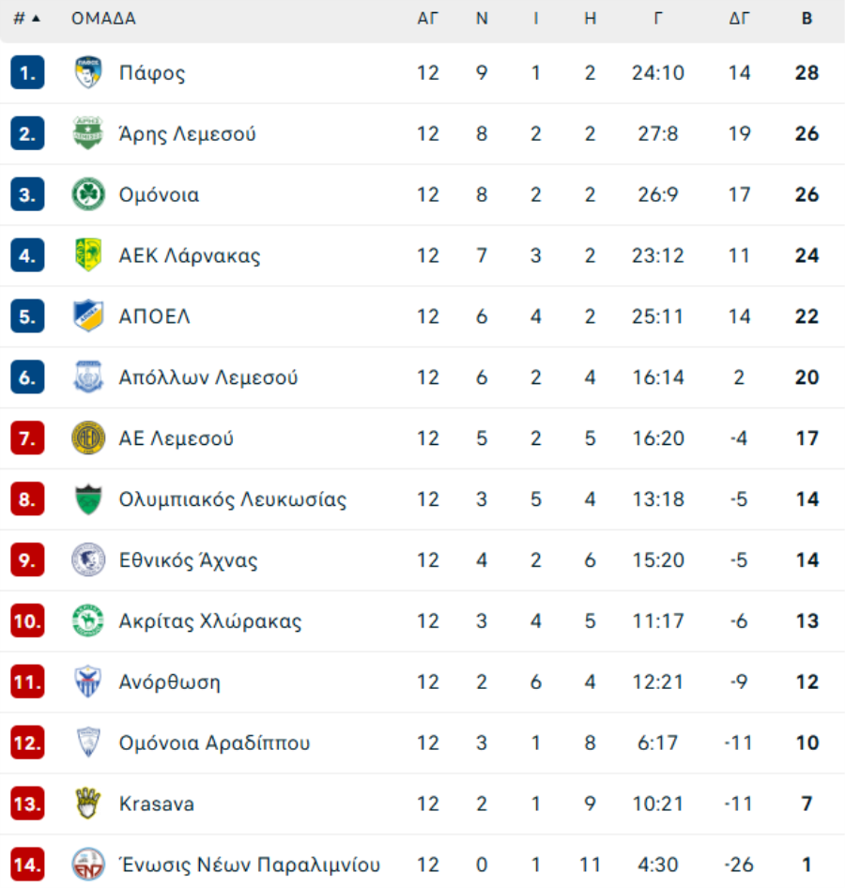845x888 pixels.
Task: Click the ΑΕΚ Λάρνακας yellow crest
Action: pyautogui.click(x=88, y=255)
